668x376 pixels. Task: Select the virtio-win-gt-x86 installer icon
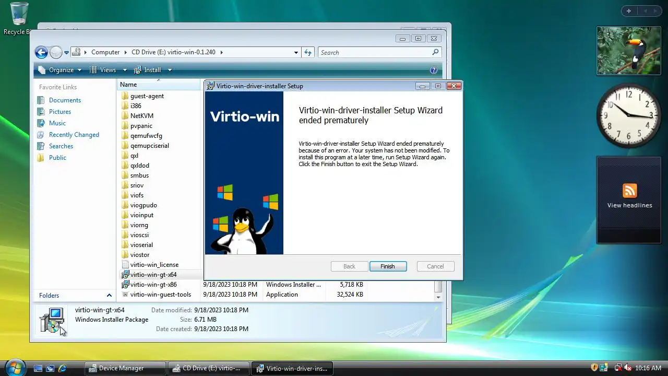[x=125, y=285]
